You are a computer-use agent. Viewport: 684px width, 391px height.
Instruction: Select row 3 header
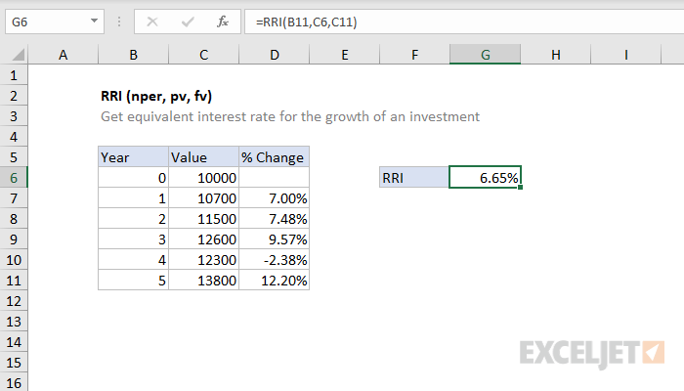[14, 116]
